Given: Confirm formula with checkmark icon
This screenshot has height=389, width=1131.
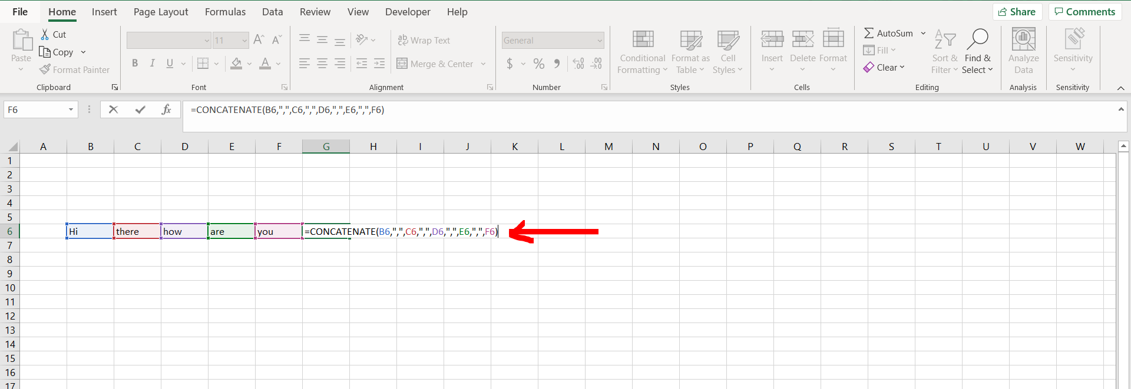Looking at the screenshot, I should (140, 109).
